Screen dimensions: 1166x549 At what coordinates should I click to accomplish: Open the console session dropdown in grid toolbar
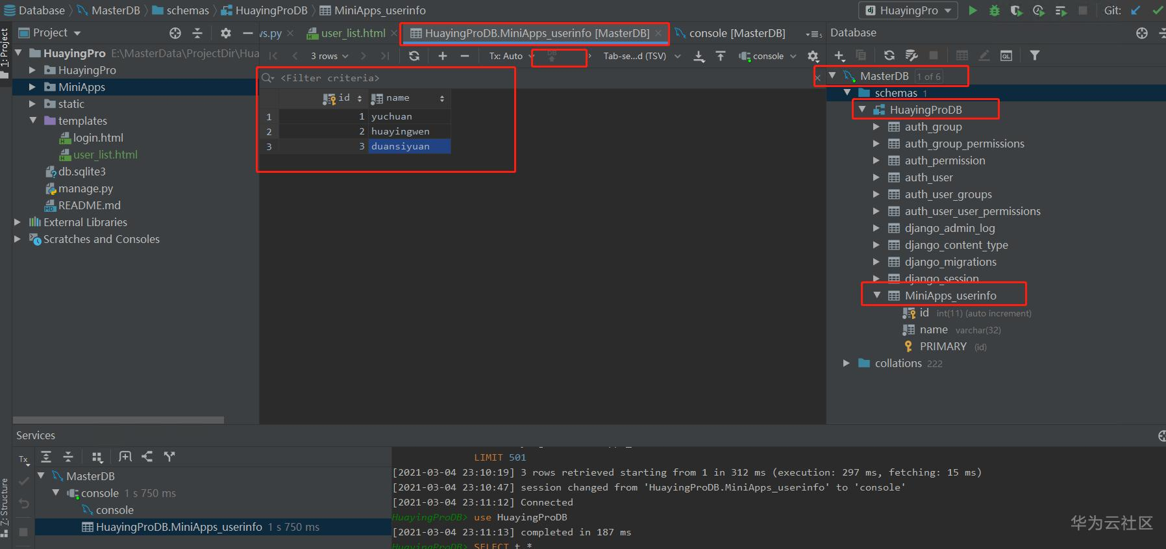pos(767,57)
